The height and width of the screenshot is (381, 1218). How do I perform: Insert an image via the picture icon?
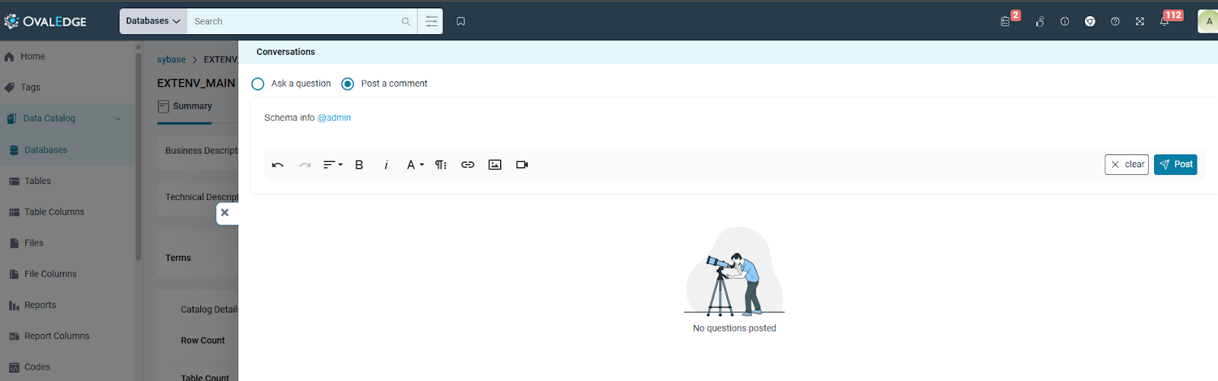point(495,165)
